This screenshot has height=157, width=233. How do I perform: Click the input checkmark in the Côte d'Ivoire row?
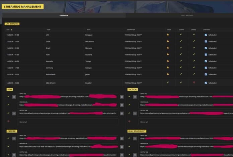(168, 83)
